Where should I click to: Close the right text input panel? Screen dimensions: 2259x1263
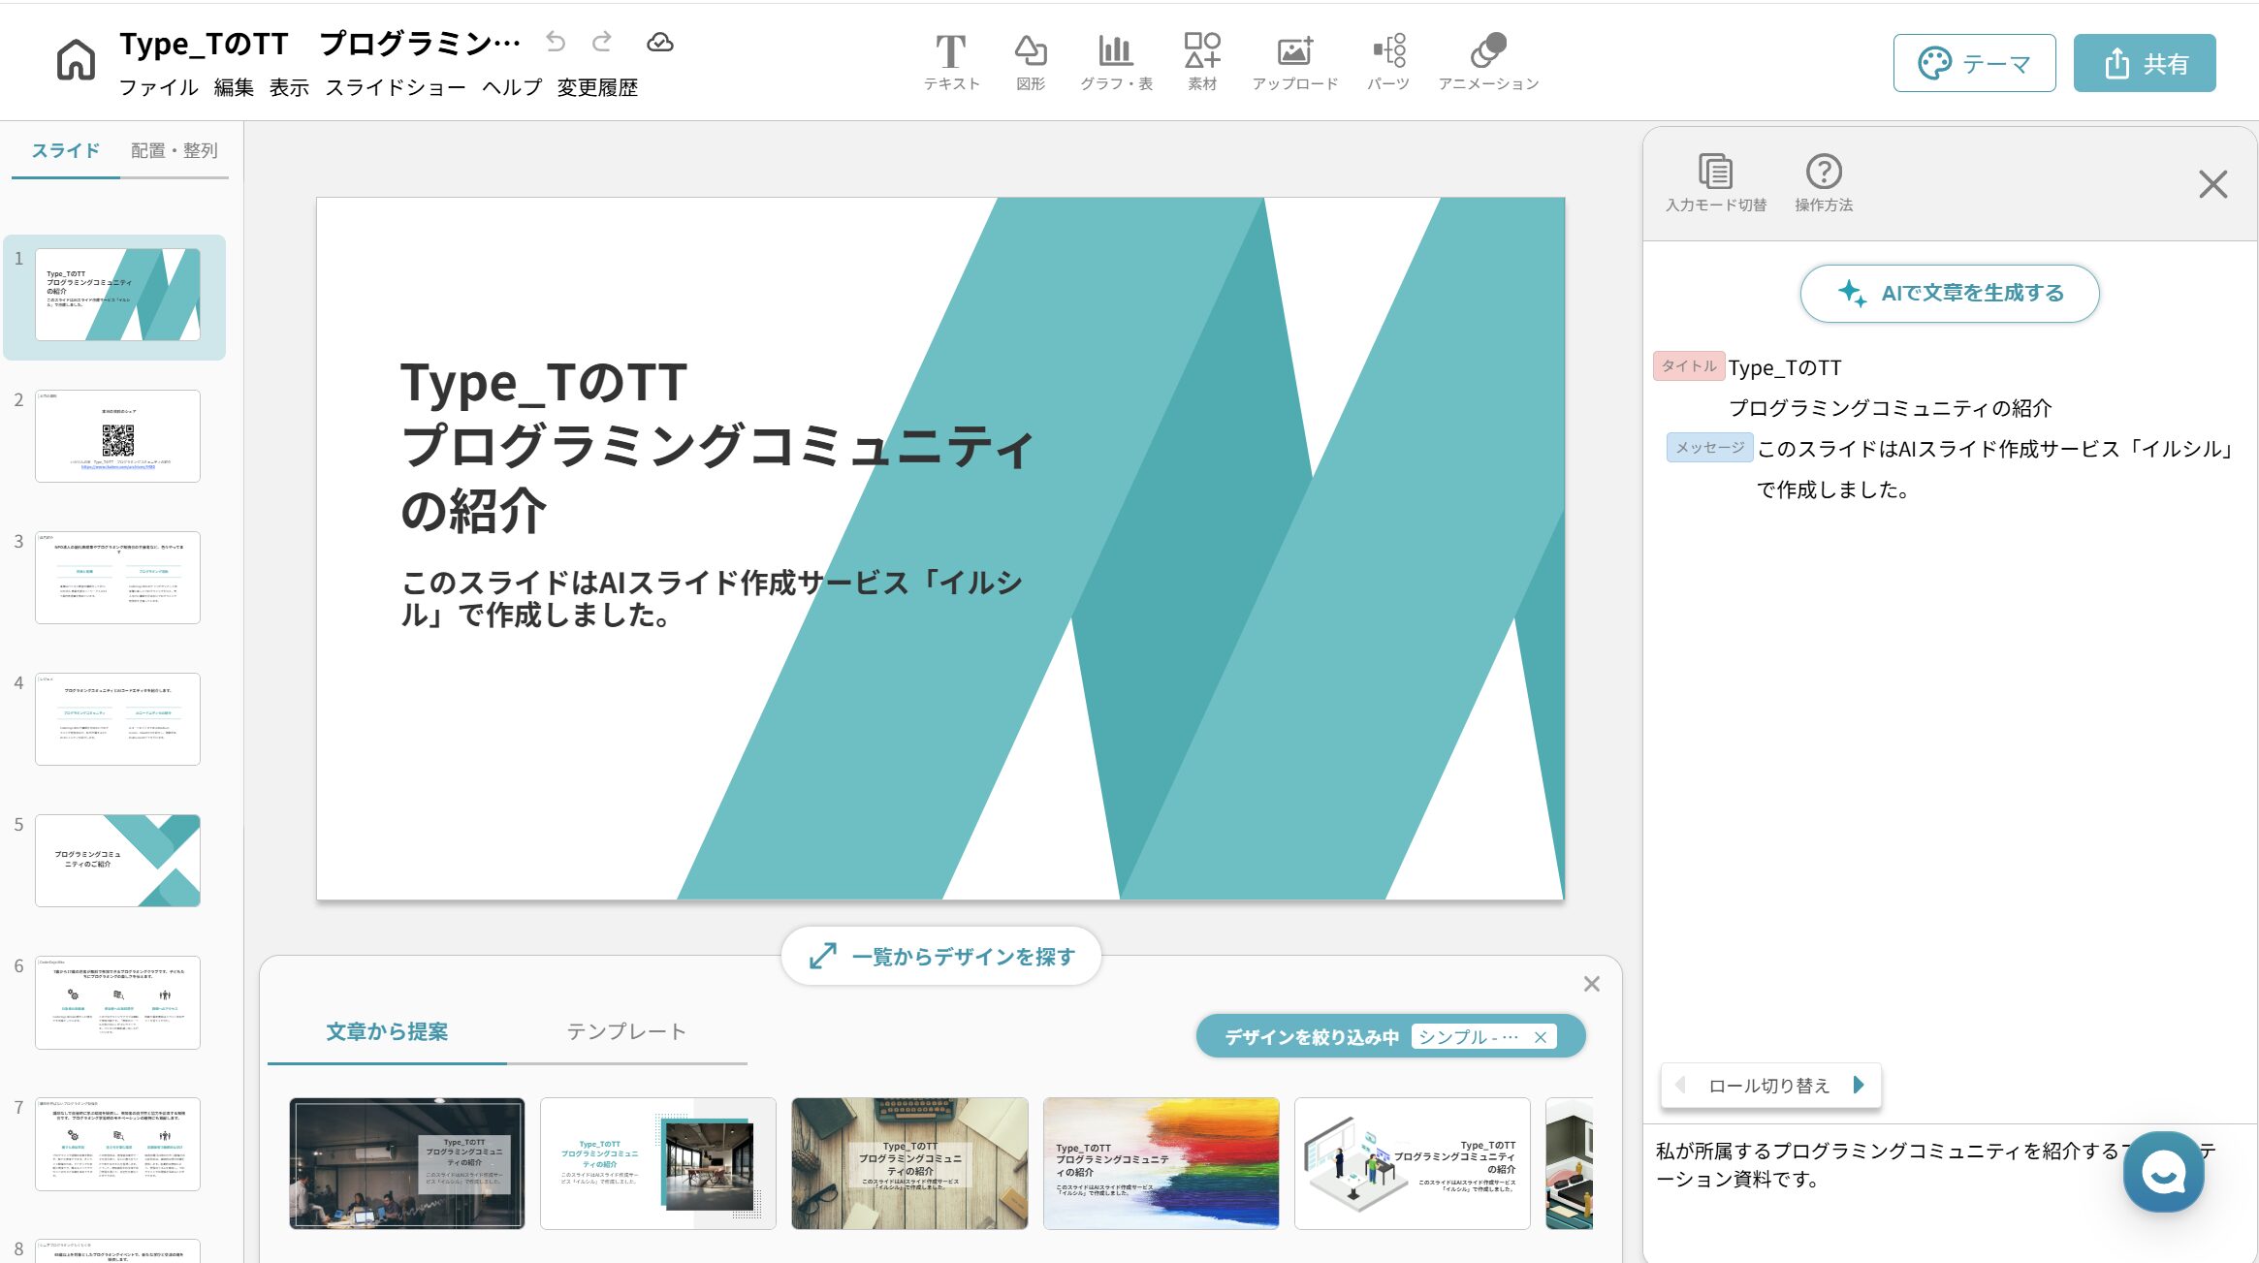pos(2212,184)
